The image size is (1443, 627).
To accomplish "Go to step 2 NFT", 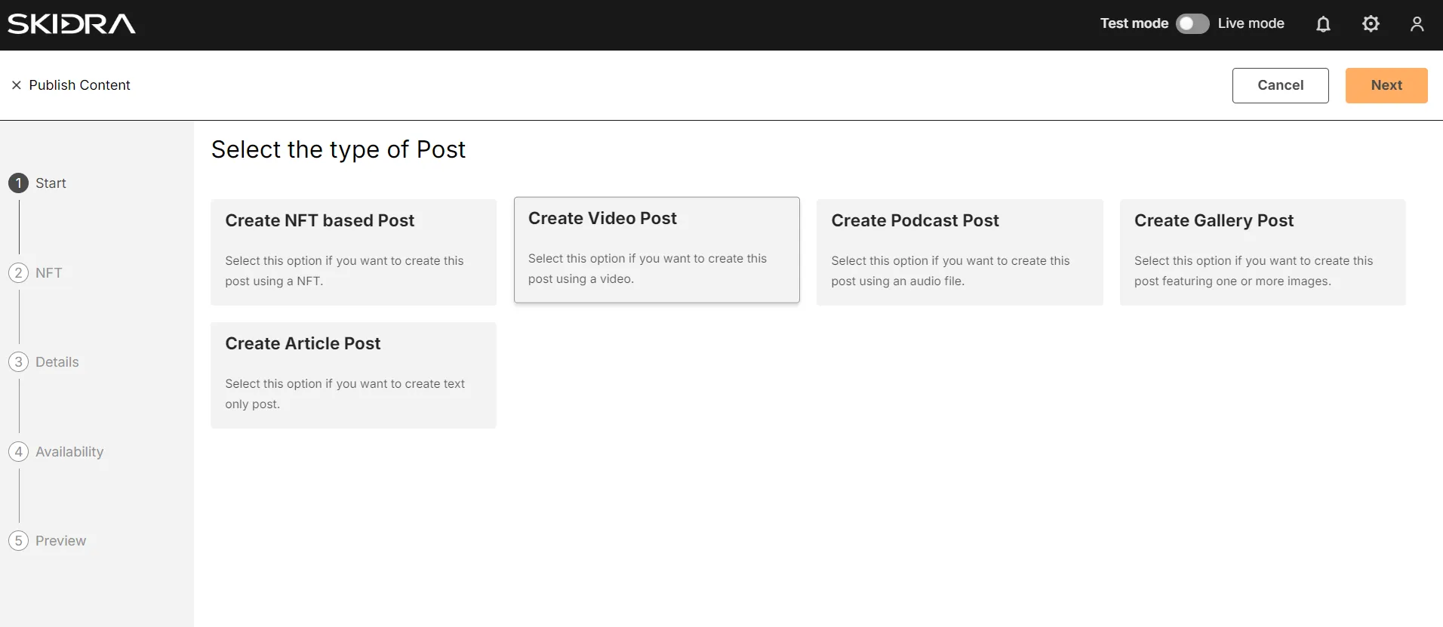I will pyautogui.click(x=35, y=272).
